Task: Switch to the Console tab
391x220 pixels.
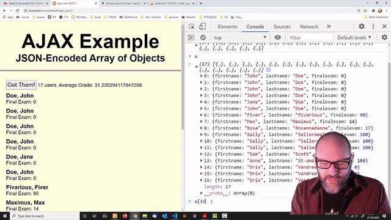Action: pos(255,26)
